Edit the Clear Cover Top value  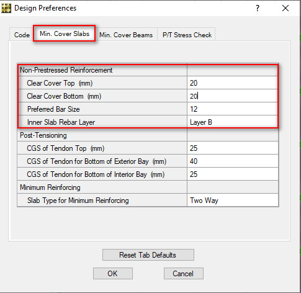pos(233,83)
